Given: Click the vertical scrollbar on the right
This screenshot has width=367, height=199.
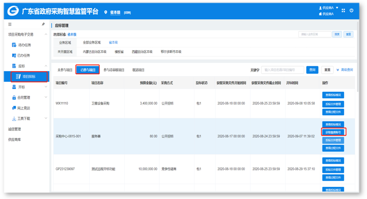Looking at the screenshot, I should [358, 57].
